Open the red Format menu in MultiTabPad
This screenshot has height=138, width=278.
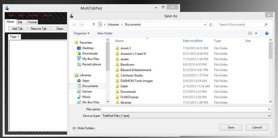point(33,15)
